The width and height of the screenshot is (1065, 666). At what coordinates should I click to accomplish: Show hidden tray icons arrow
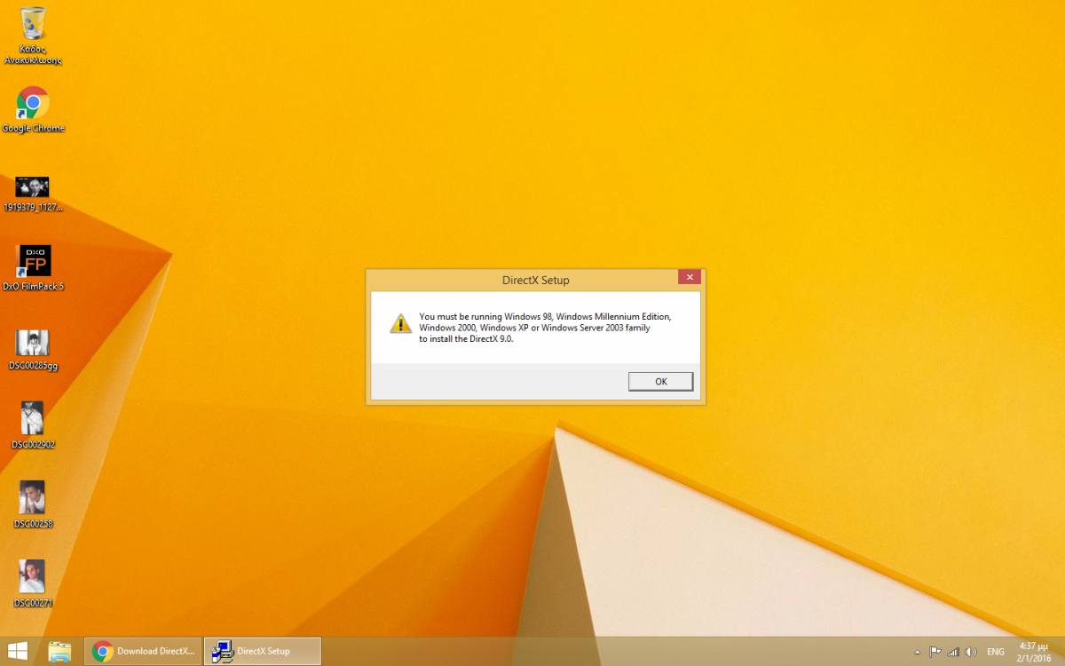tap(917, 652)
